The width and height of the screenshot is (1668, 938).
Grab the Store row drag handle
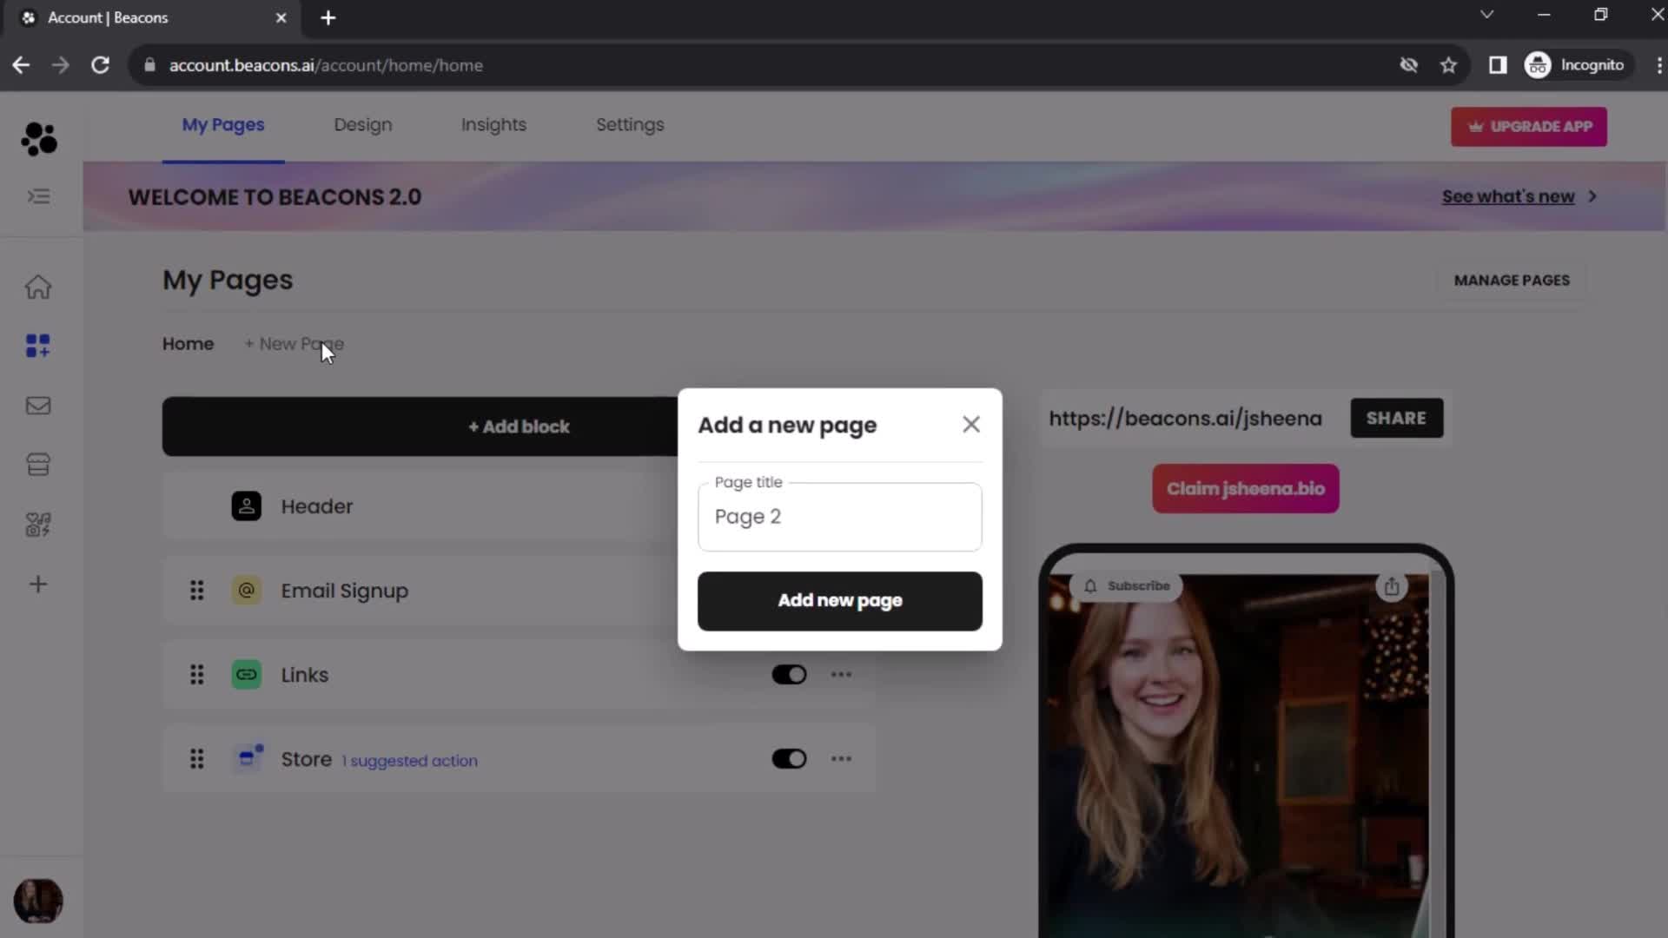[x=197, y=759]
